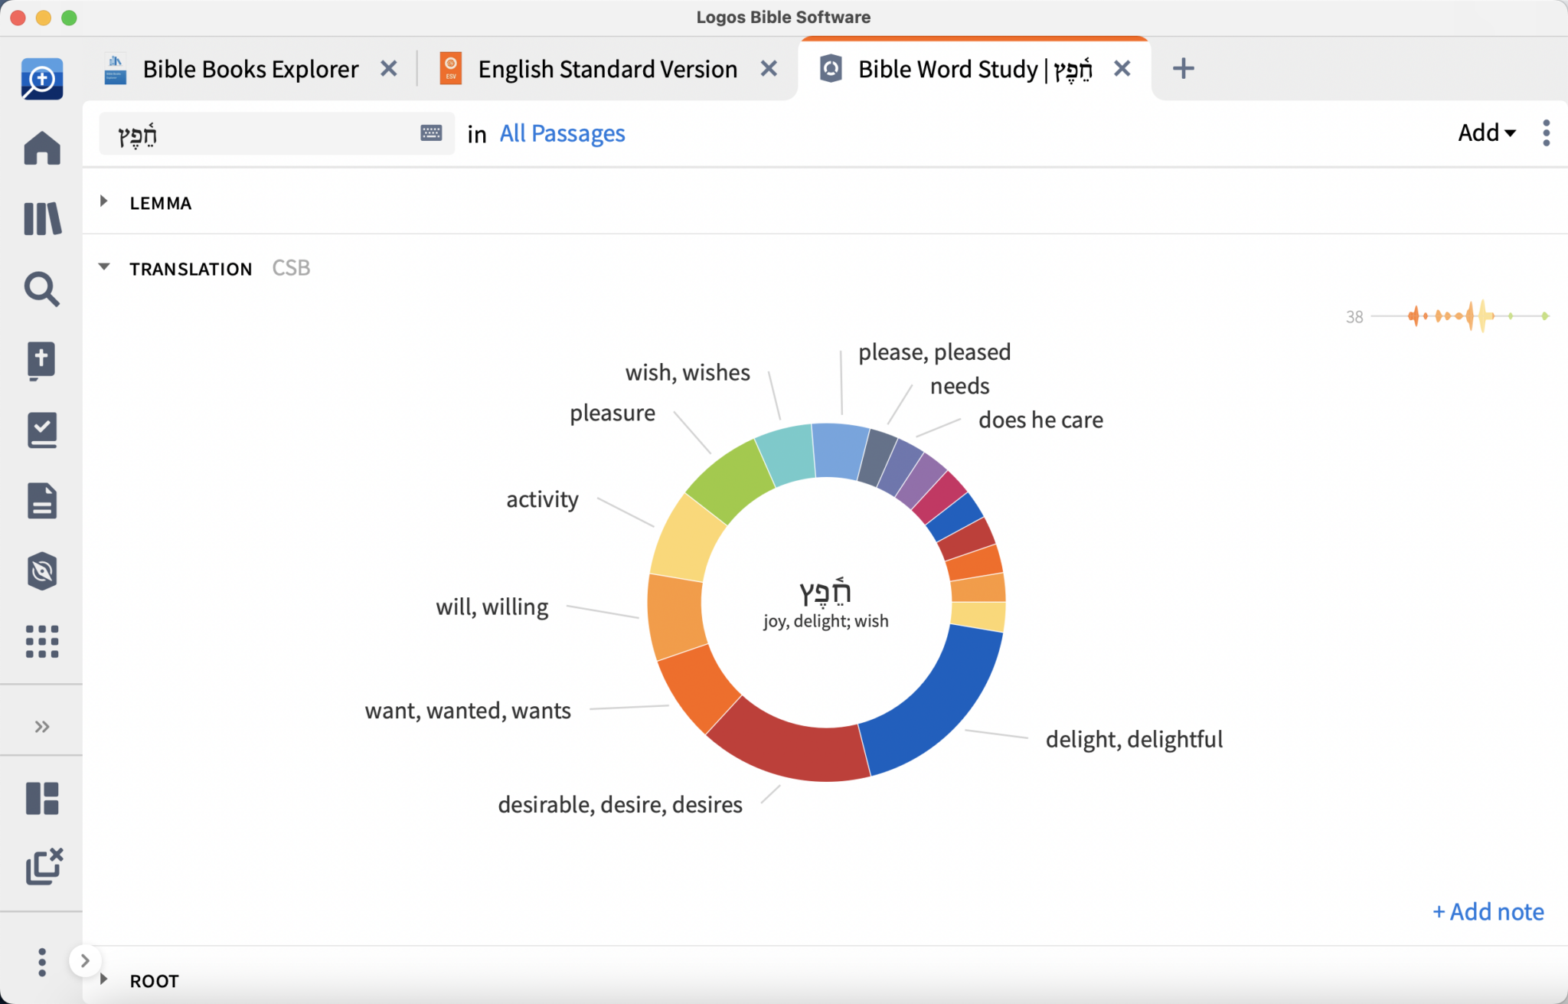Select the wish, wishes teal segment
The image size is (1568, 1004).
(787, 455)
